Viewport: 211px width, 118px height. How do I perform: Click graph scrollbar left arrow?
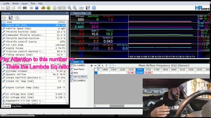[96, 106]
